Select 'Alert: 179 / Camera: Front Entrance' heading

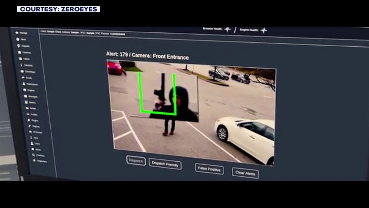(x=147, y=55)
